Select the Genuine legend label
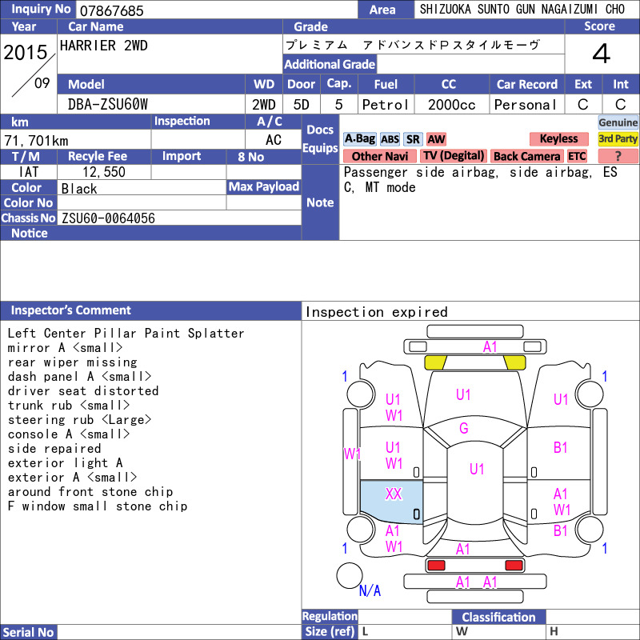 coord(618,122)
